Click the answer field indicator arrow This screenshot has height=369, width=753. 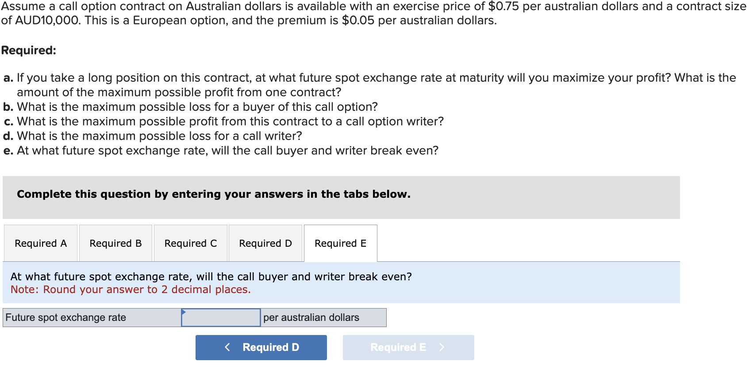tap(184, 311)
